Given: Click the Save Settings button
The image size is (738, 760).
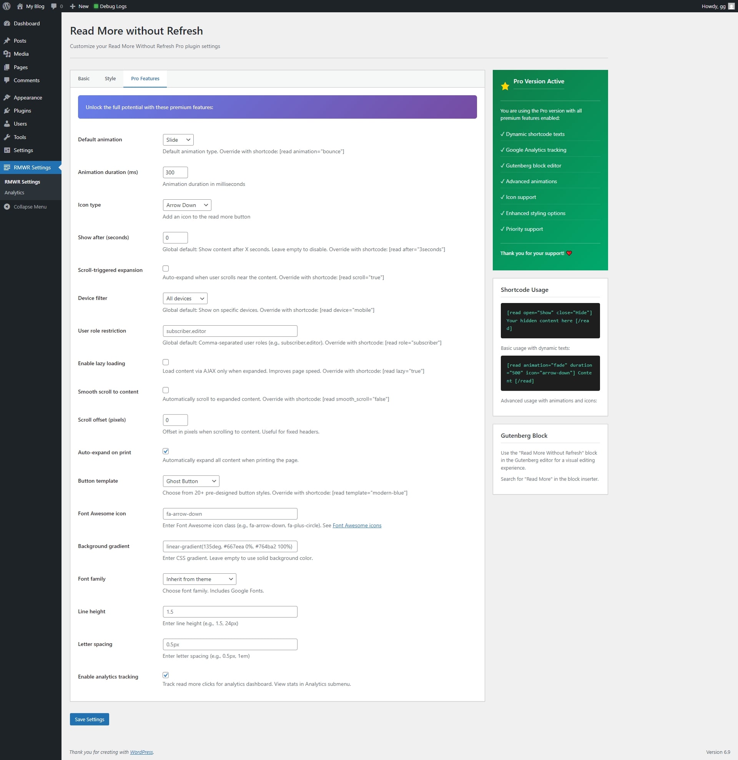Looking at the screenshot, I should pos(89,719).
